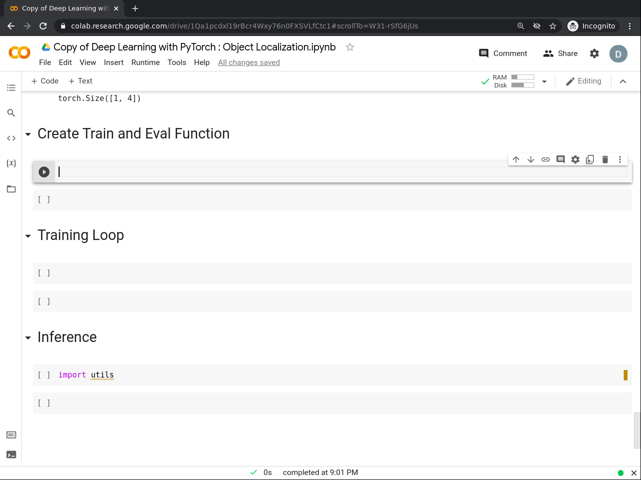Open the Code snippets panel

[x=11, y=138]
